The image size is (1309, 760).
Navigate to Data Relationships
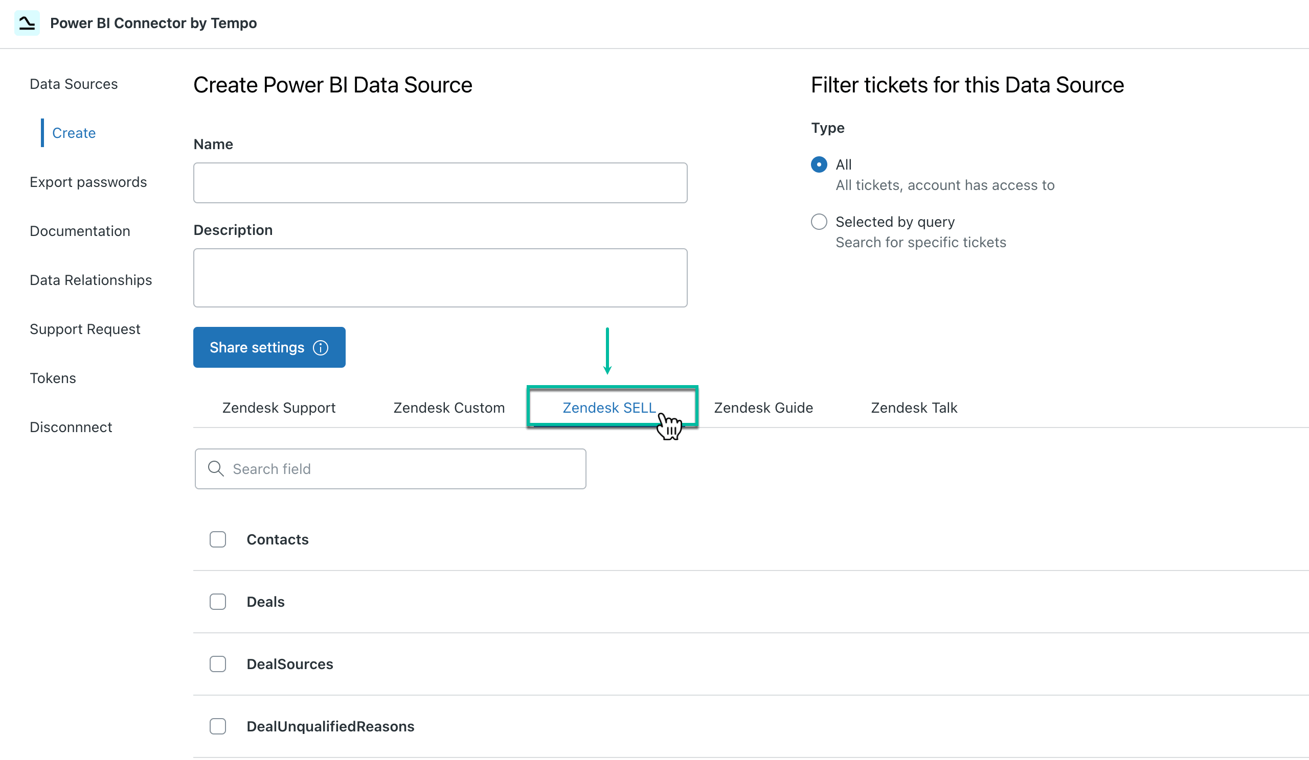[91, 280]
